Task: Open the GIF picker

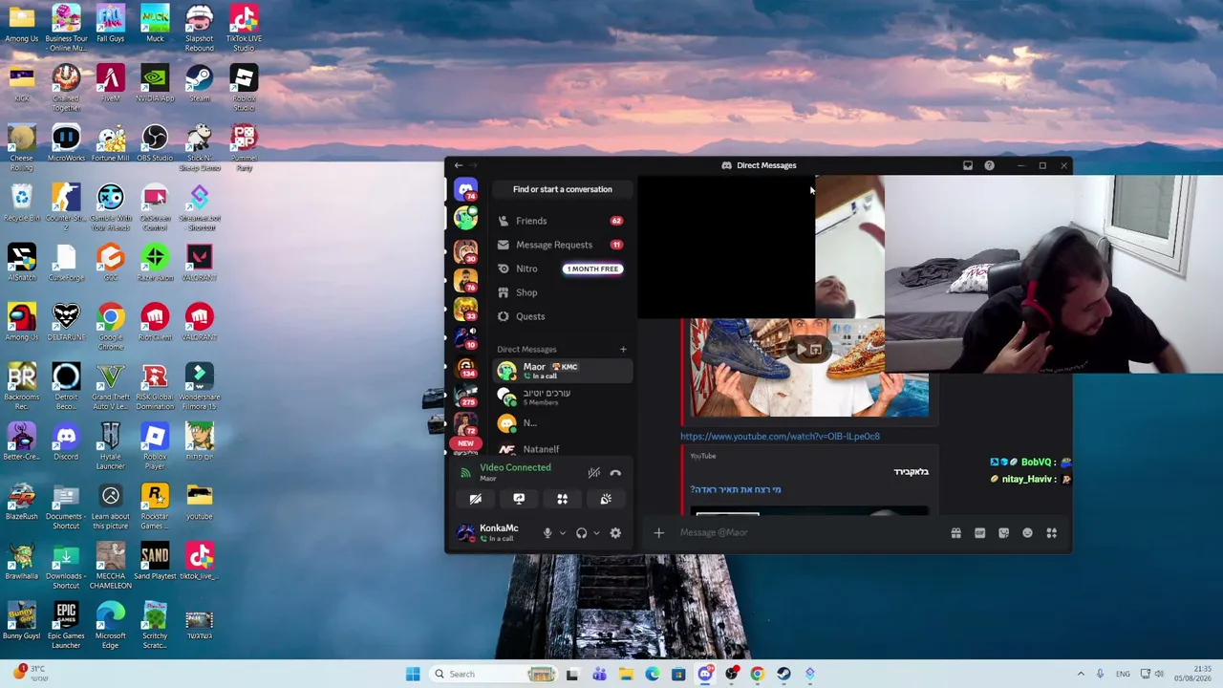Action: coord(979,533)
